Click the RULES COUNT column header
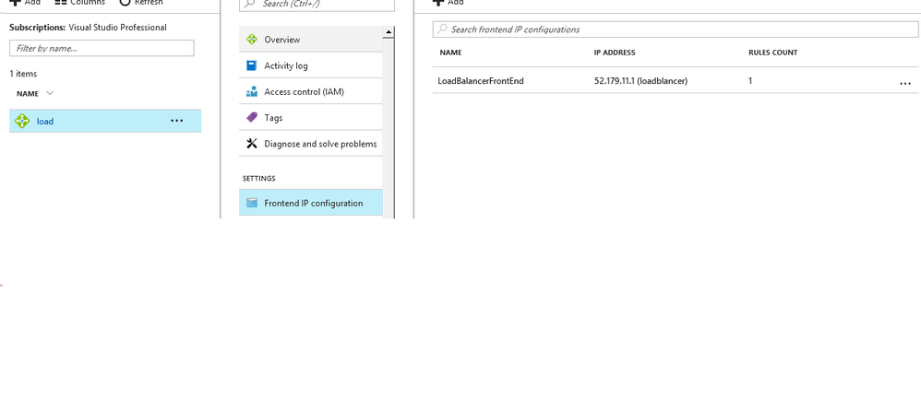This screenshot has height=411, width=921. pyautogui.click(x=773, y=53)
